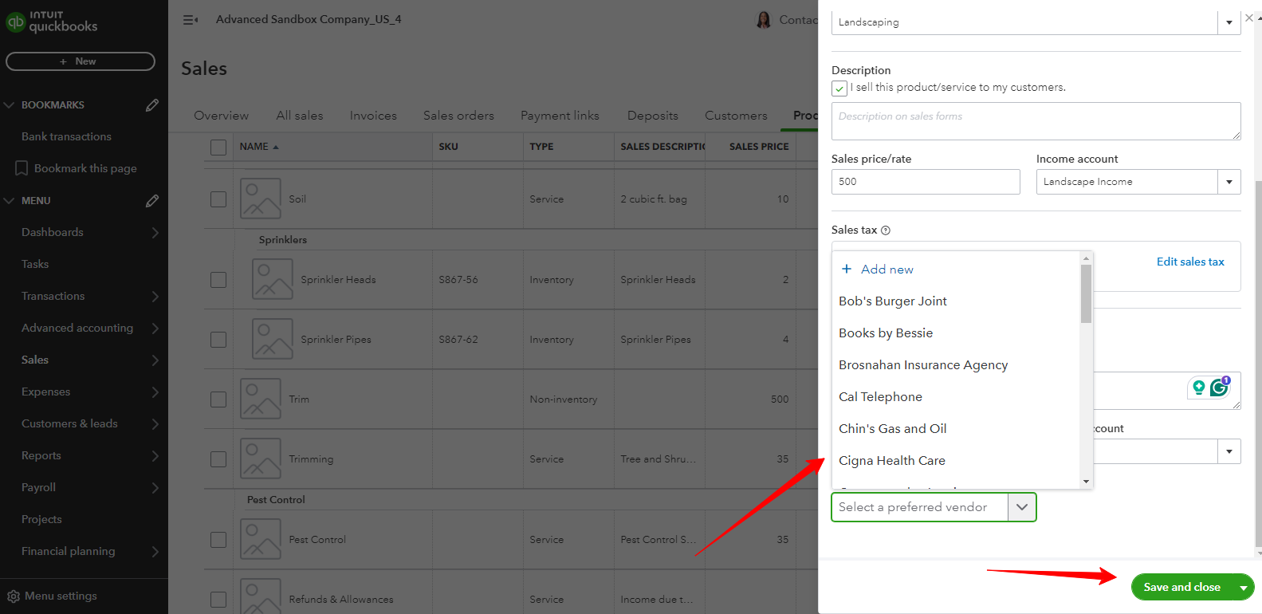
Task: Switch to the Invoices tab
Action: coord(373,116)
